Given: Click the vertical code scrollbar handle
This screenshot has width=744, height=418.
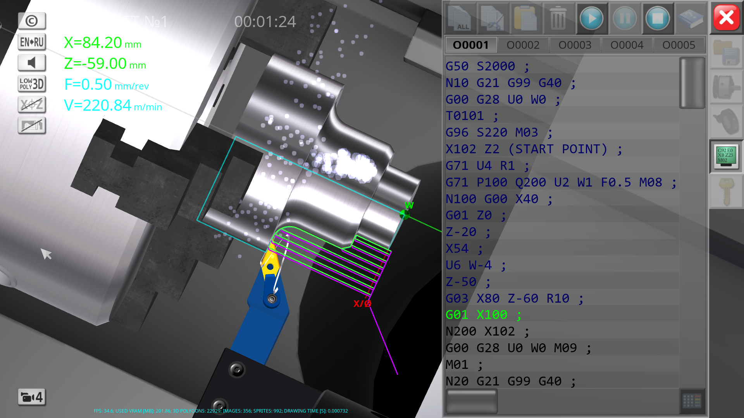Looking at the screenshot, I should [x=692, y=83].
